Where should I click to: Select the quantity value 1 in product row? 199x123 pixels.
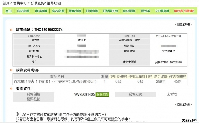tap(105, 82)
